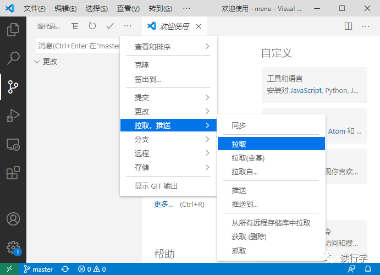Image resolution: width=380 pixels, height=275 pixels.
Task: Open the Extensions view
Action: click(x=13, y=173)
